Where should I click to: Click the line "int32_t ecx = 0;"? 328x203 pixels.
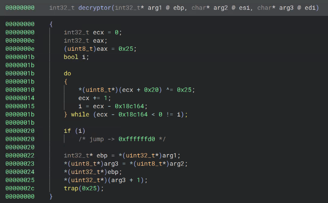(93, 32)
